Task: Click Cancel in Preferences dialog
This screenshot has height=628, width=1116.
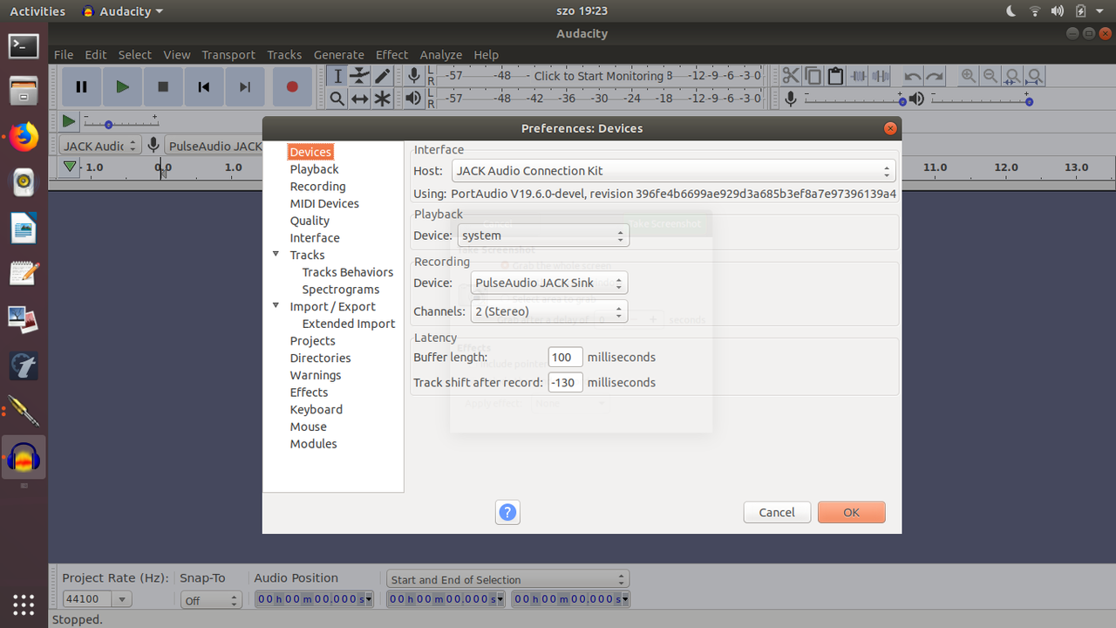Action: pos(777,512)
